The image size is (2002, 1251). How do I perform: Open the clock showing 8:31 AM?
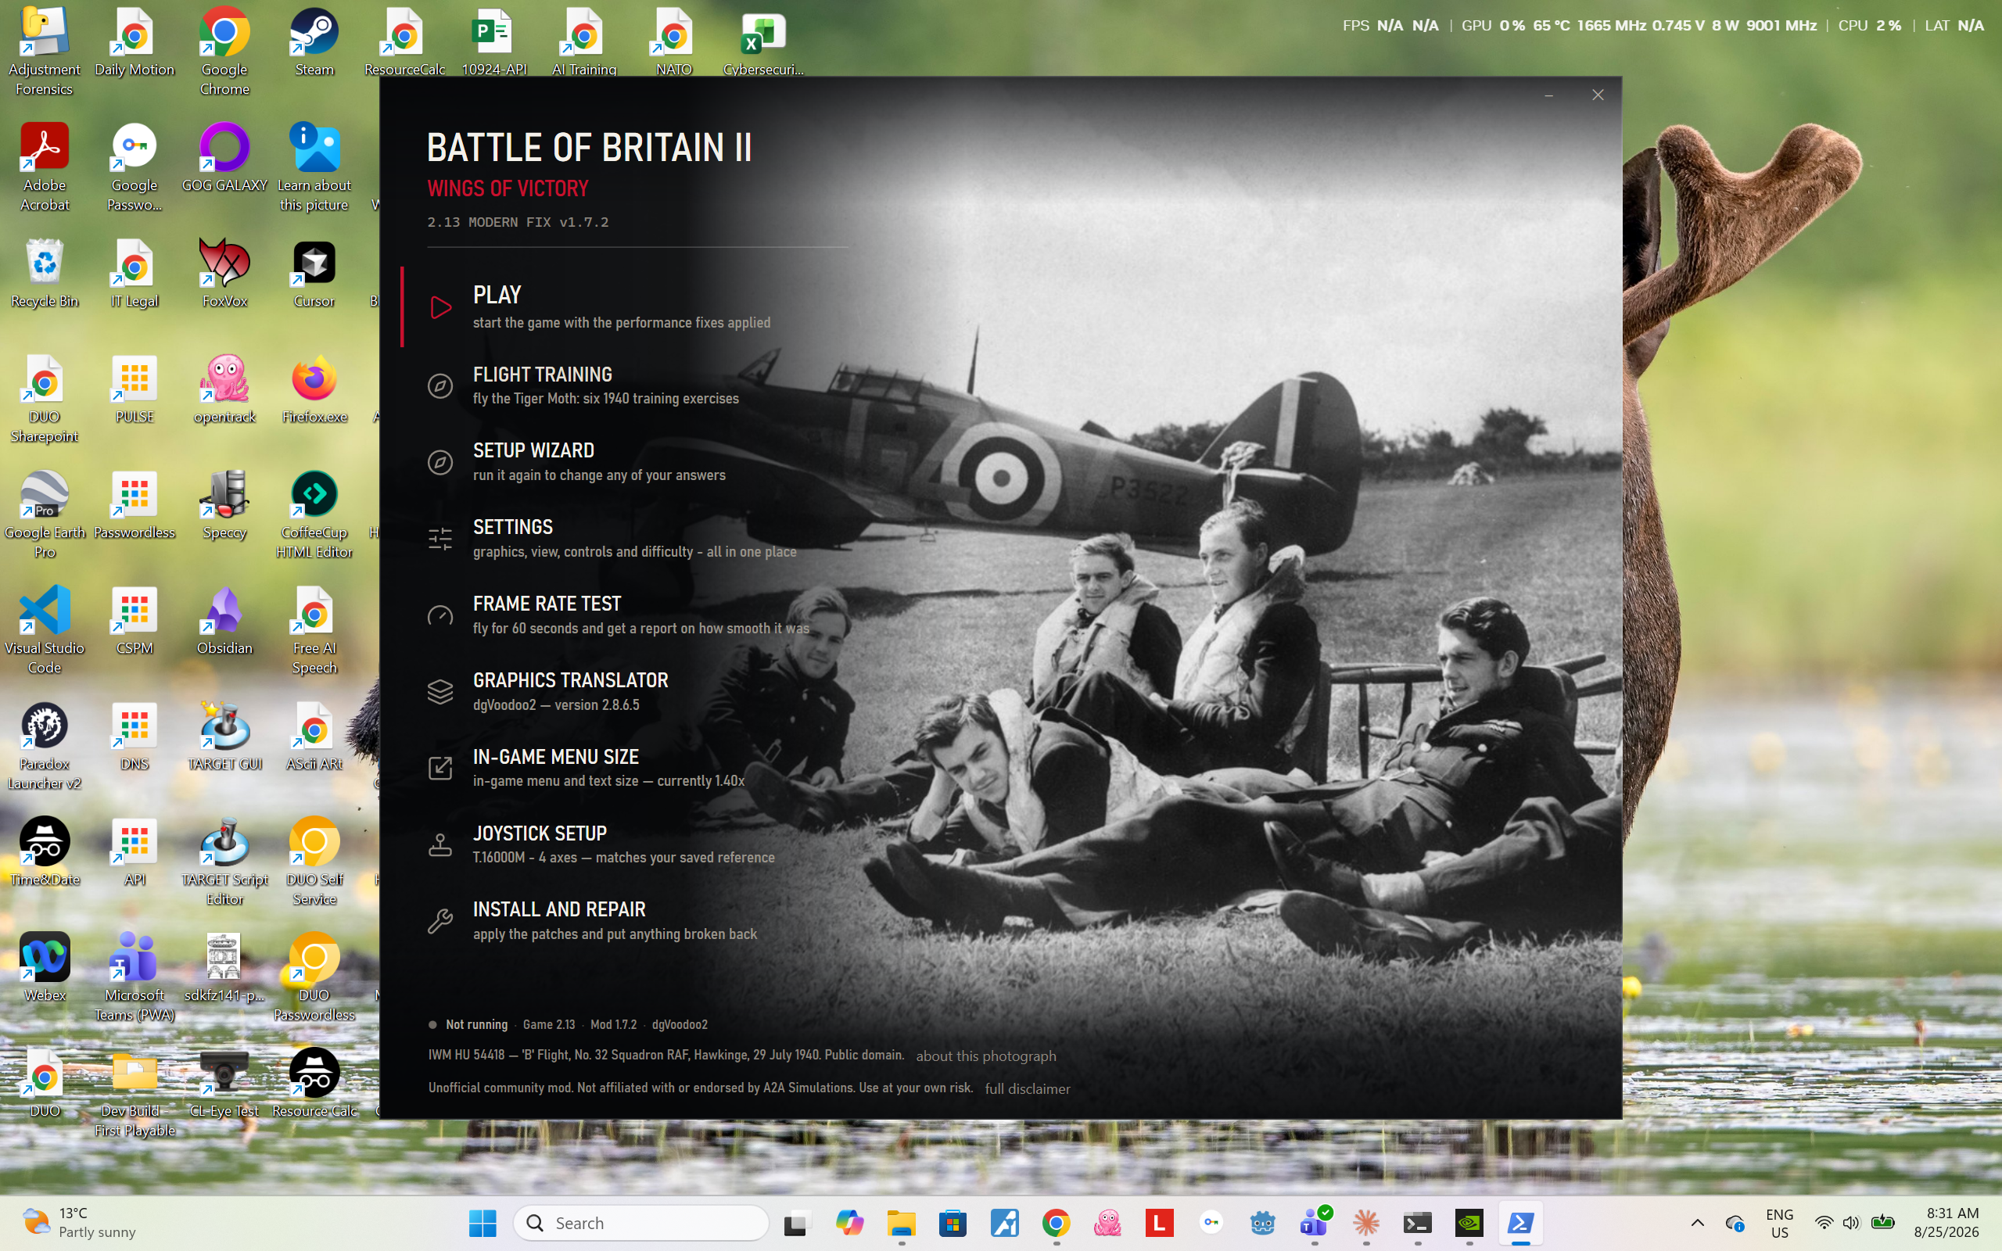coord(1946,1223)
